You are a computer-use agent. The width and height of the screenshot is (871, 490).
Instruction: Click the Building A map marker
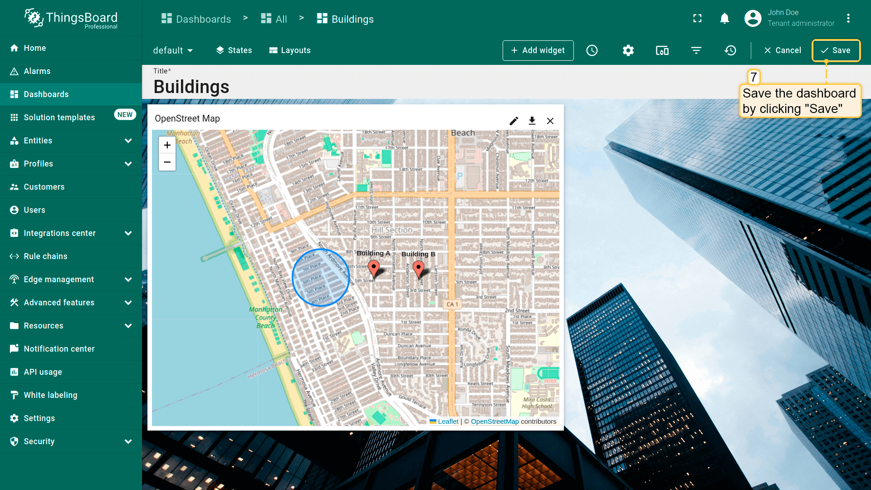point(373,268)
